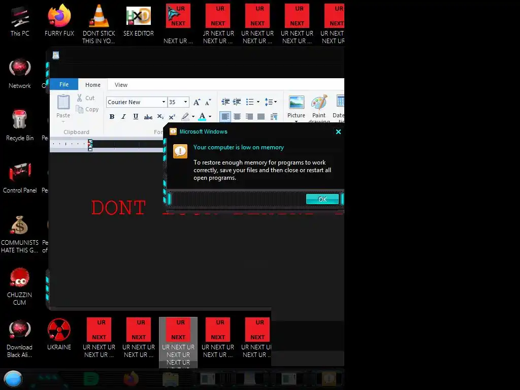Image resolution: width=520 pixels, height=390 pixels.
Task: Toggle Underline formatting
Action: pos(136,116)
